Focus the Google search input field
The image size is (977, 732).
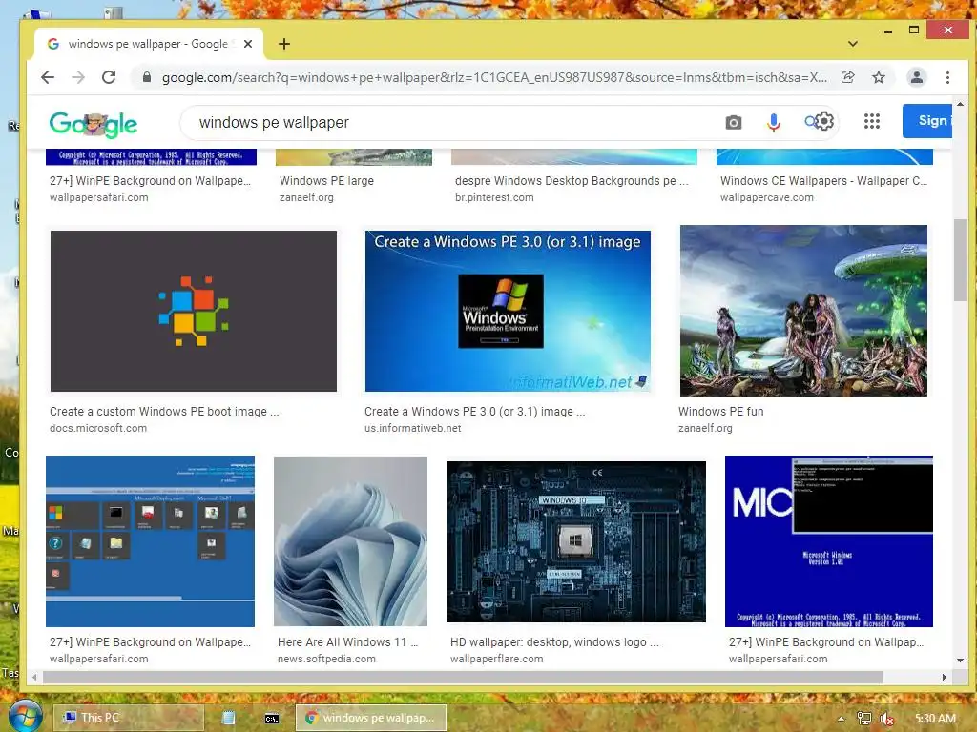[455, 123]
